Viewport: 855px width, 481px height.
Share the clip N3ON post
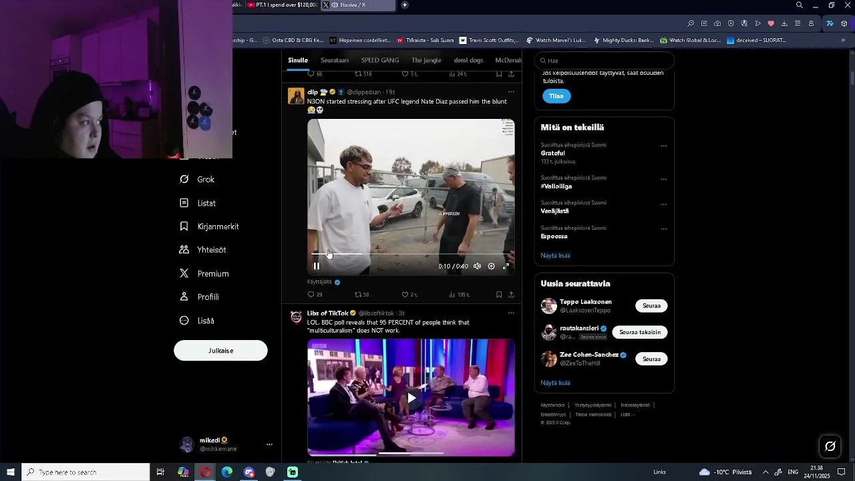pyautogui.click(x=511, y=295)
